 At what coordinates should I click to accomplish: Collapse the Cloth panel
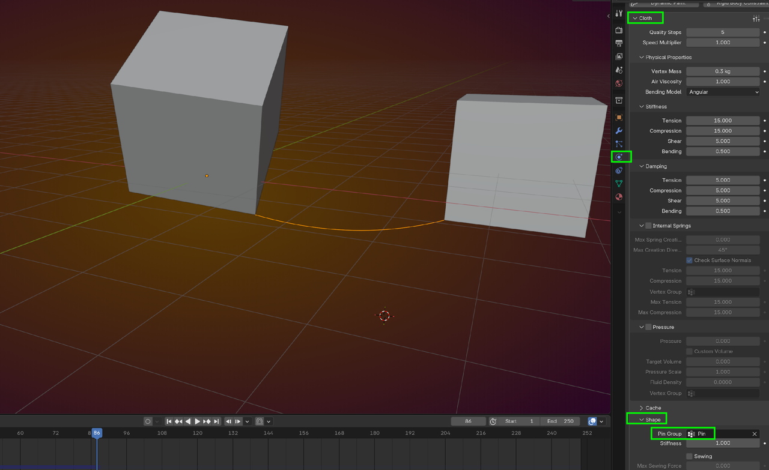(x=635, y=19)
